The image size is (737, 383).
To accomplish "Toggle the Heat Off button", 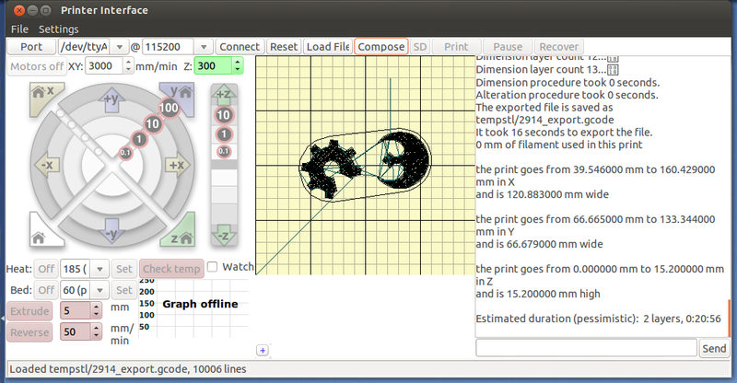I will pos(46,269).
